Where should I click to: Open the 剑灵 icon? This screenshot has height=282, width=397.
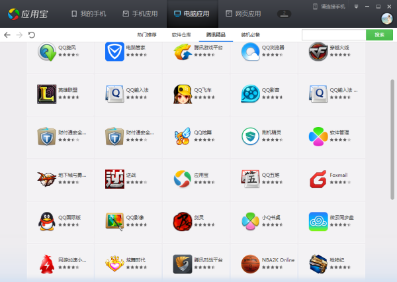pos(183,222)
